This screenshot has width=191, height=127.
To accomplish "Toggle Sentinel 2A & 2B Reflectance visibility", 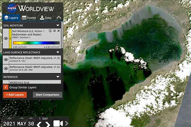I will tap(6, 69).
